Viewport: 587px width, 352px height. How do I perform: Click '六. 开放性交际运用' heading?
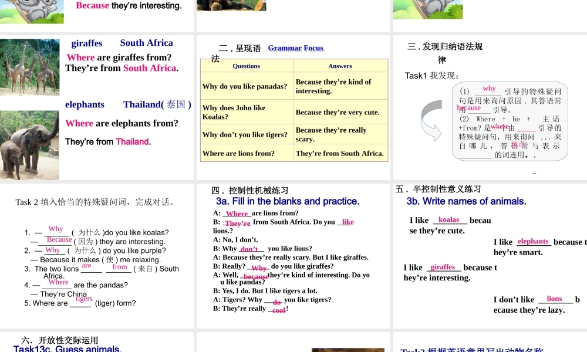coord(59,340)
